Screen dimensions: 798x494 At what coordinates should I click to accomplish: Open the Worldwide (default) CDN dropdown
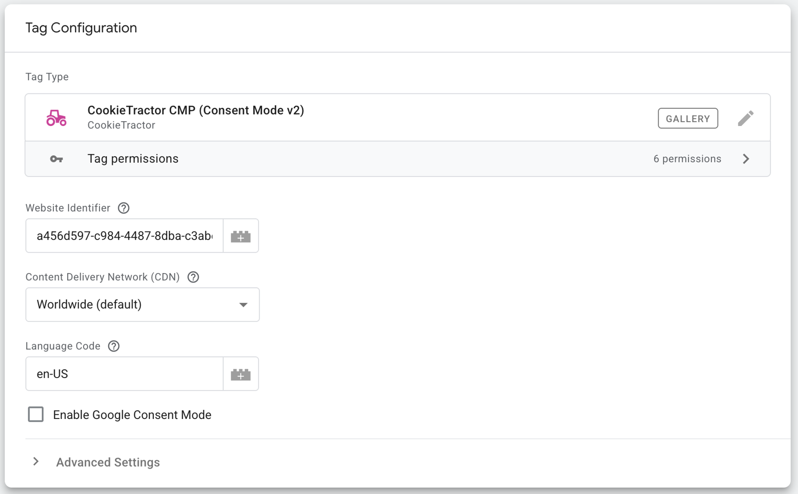tap(142, 305)
